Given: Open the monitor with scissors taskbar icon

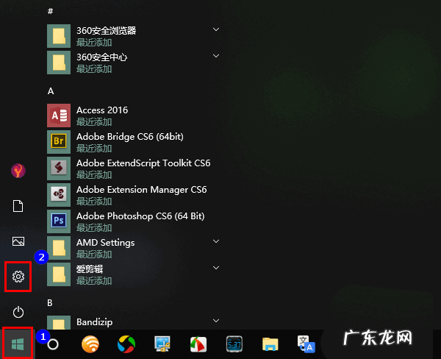Looking at the screenshot, I should [162, 344].
